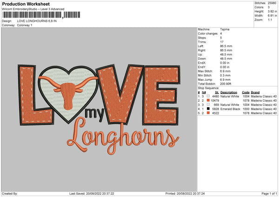Click Natural White in stop row 3
The height and width of the screenshot is (197, 279).
(x=230, y=105)
